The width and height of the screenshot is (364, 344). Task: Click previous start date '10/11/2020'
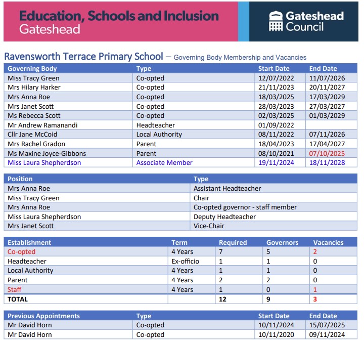276,335
